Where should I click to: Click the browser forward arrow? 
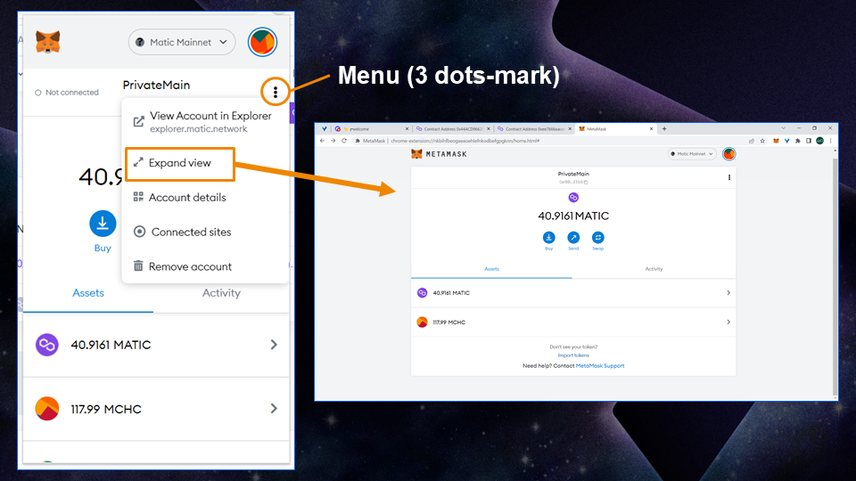point(333,141)
